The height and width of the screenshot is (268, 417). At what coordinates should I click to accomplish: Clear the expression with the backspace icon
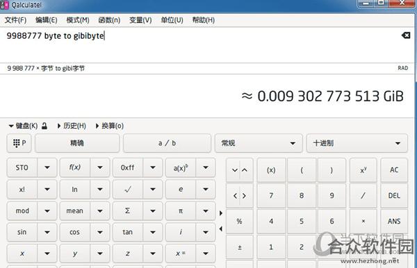[x=406, y=35]
